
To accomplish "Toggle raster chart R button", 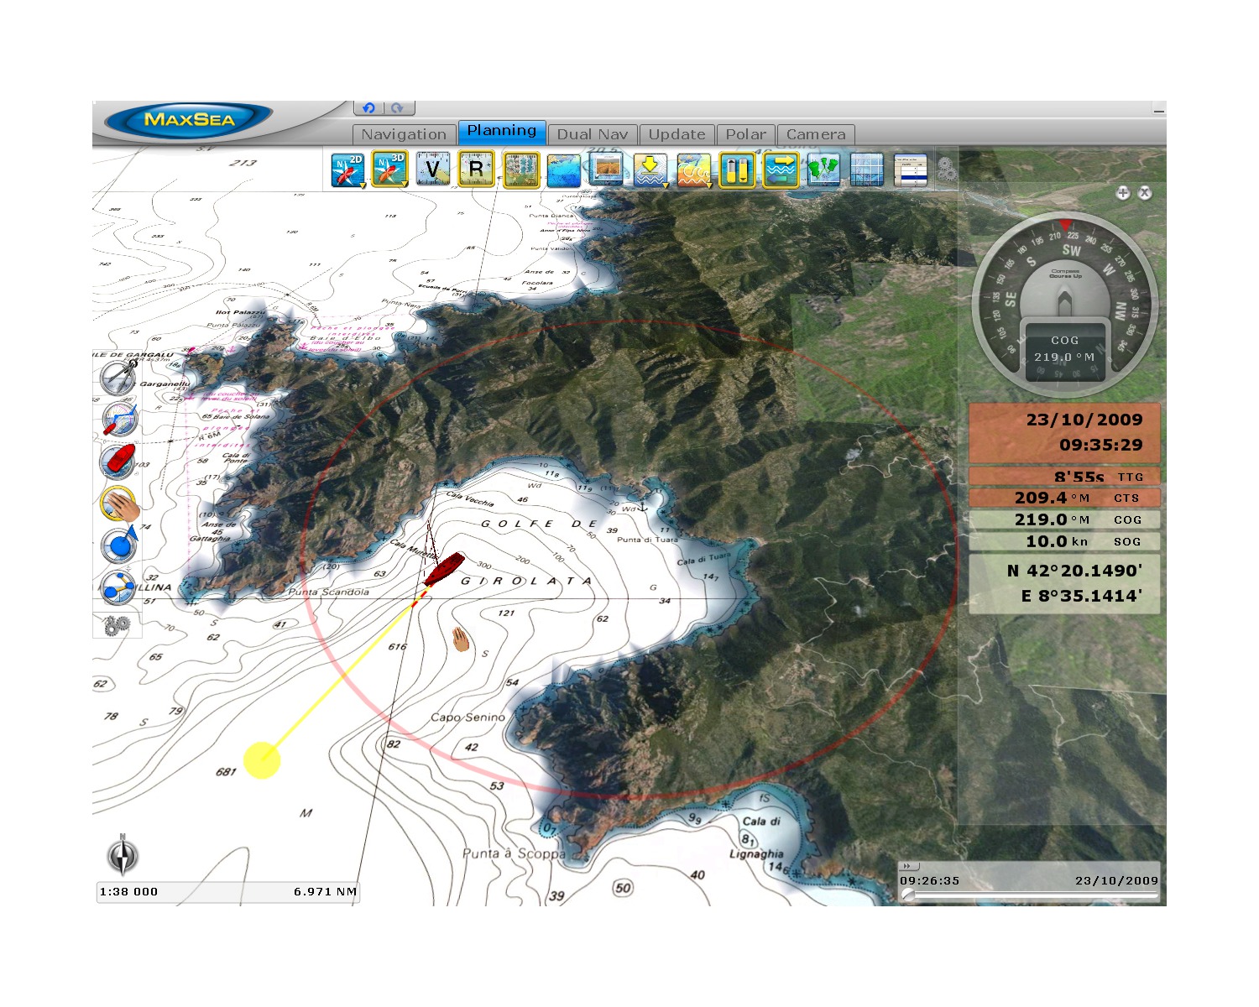I will 476,170.
